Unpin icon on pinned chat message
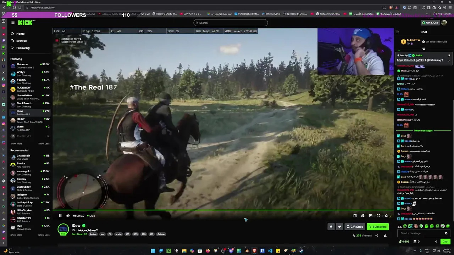The image size is (454, 255). pos(449,56)
